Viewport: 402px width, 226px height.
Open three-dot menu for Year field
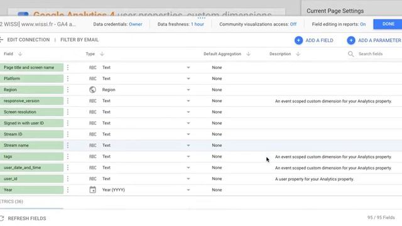pyautogui.click(x=68, y=190)
